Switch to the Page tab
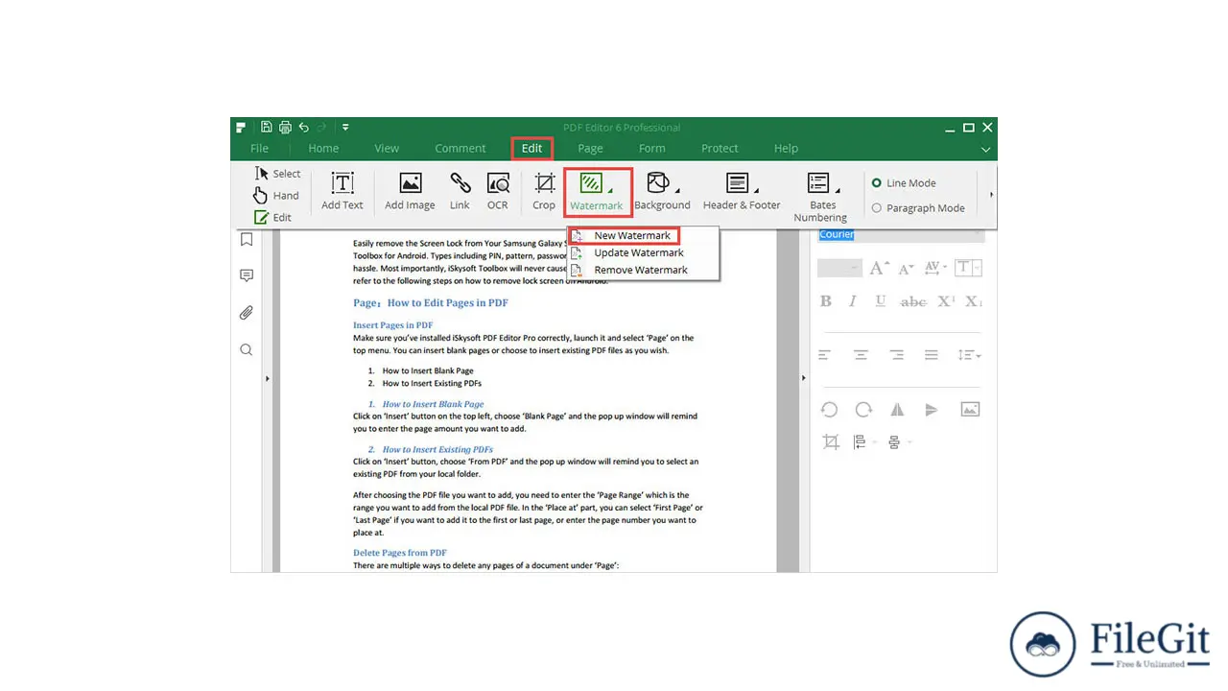 (x=590, y=149)
